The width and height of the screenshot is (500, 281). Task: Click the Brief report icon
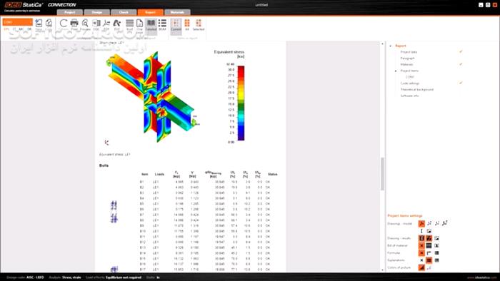point(129,24)
